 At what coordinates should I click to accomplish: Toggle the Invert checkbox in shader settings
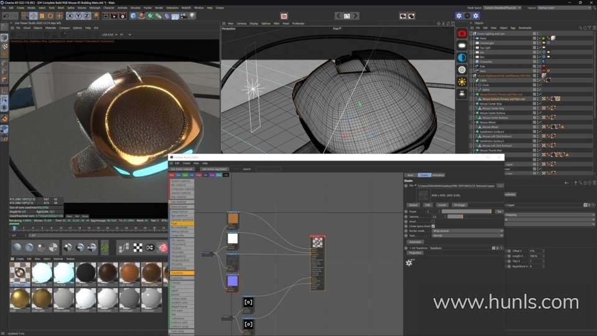[x=433, y=221]
